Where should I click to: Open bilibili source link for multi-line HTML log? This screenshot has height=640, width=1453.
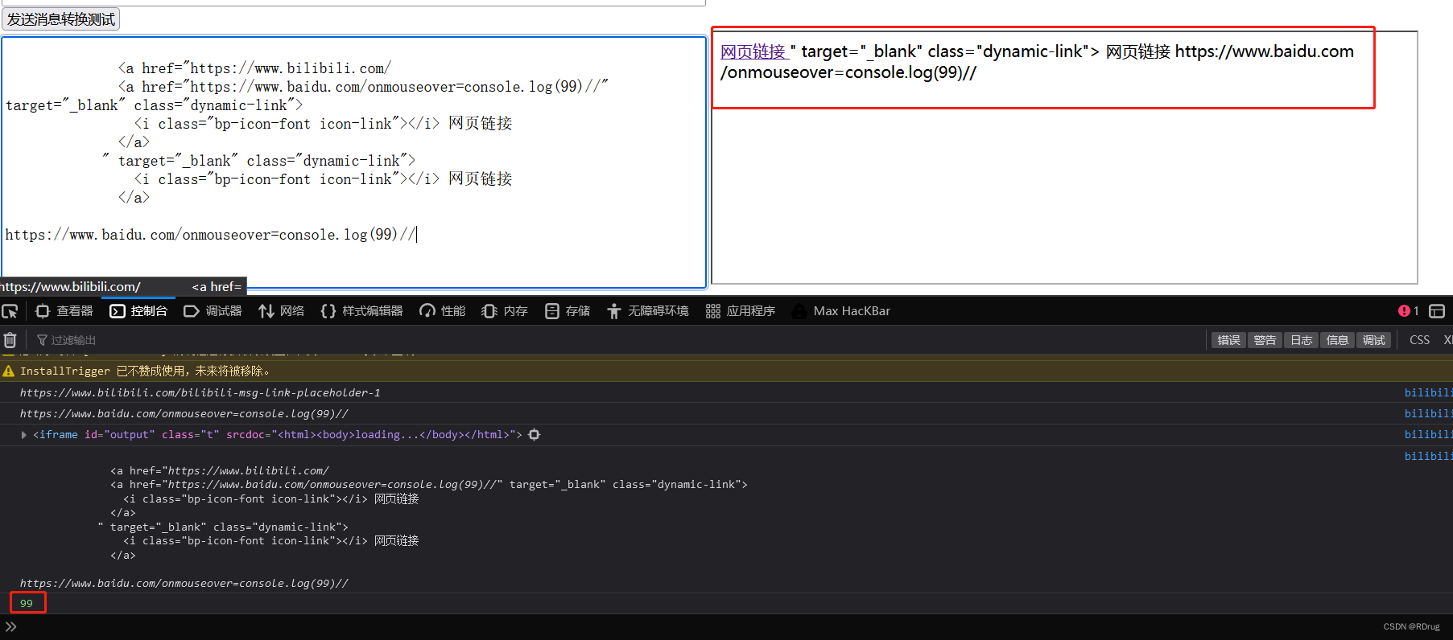tap(1428, 456)
